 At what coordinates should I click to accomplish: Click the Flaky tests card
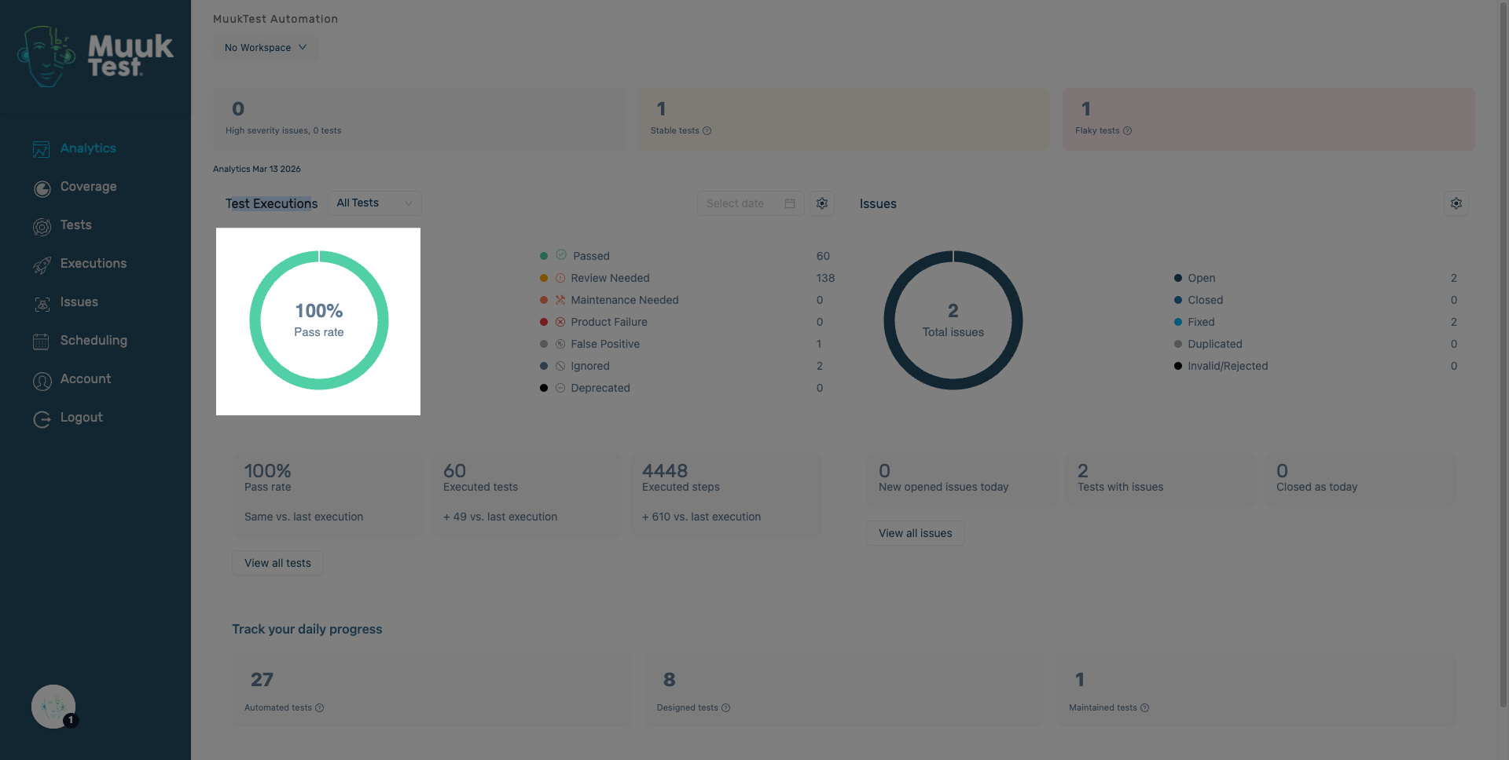pyautogui.click(x=1269, y=119)
